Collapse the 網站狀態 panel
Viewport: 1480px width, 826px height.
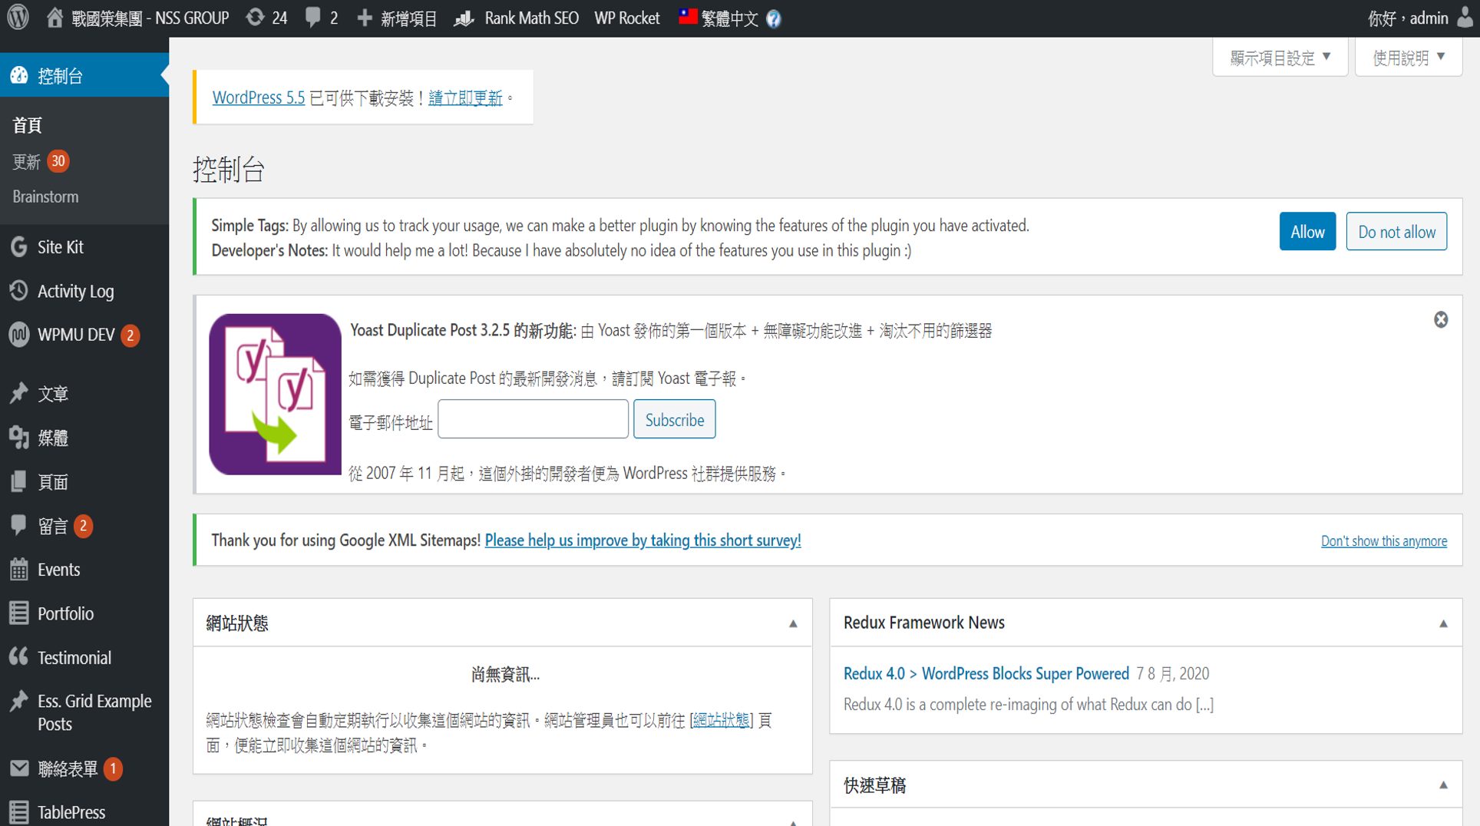click(x=793, y=623)
